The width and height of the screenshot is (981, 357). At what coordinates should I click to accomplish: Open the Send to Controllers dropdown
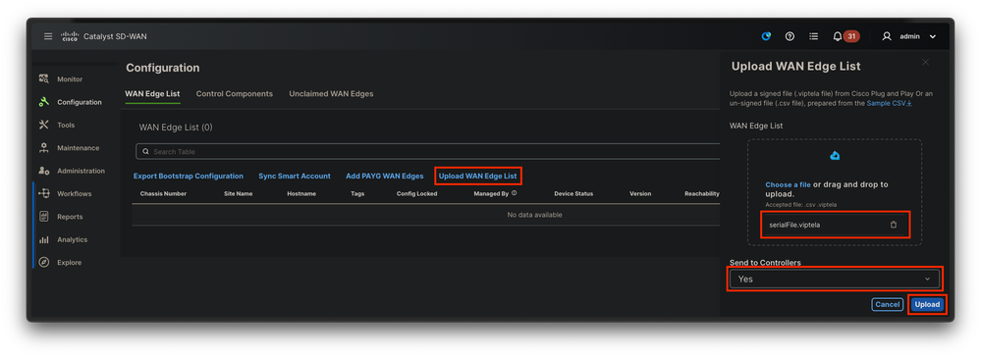[x=834, y=279]
